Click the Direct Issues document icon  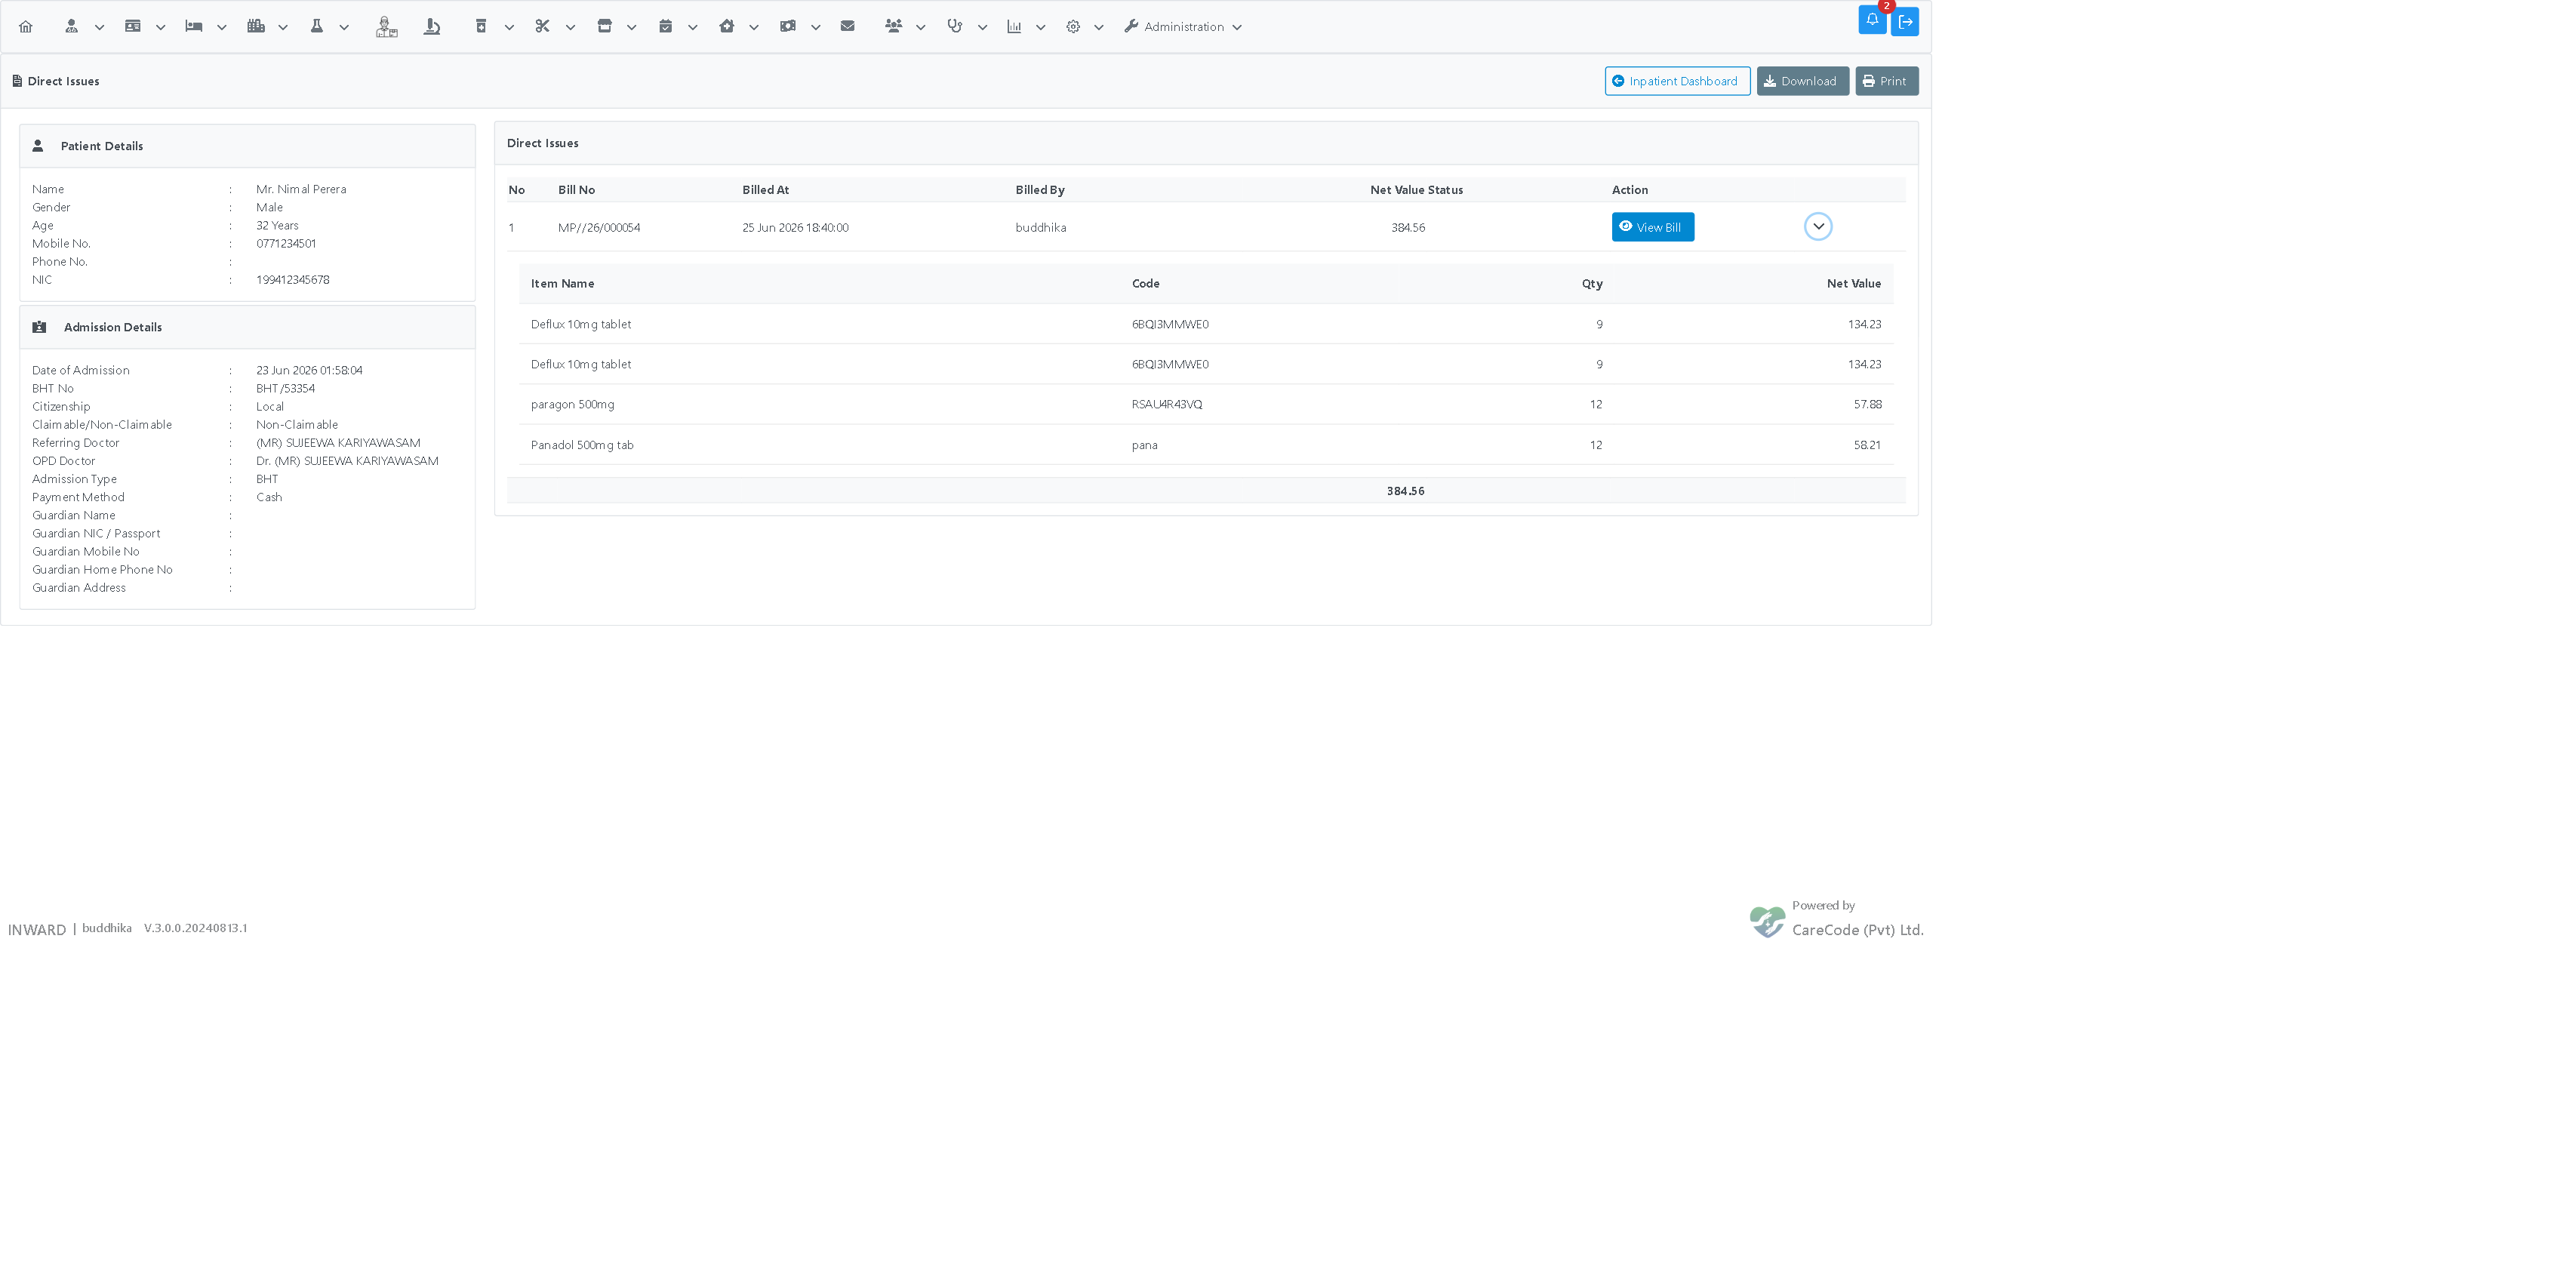pos(17,81)
